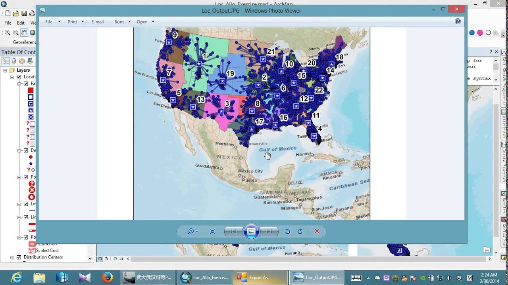The image size is (508, 285).
Task: Open the ArcMap Edit menu
Action: tap(21, 23)
